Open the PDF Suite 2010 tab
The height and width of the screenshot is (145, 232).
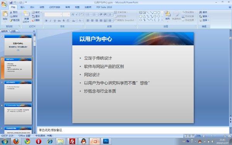coord(104,7)
